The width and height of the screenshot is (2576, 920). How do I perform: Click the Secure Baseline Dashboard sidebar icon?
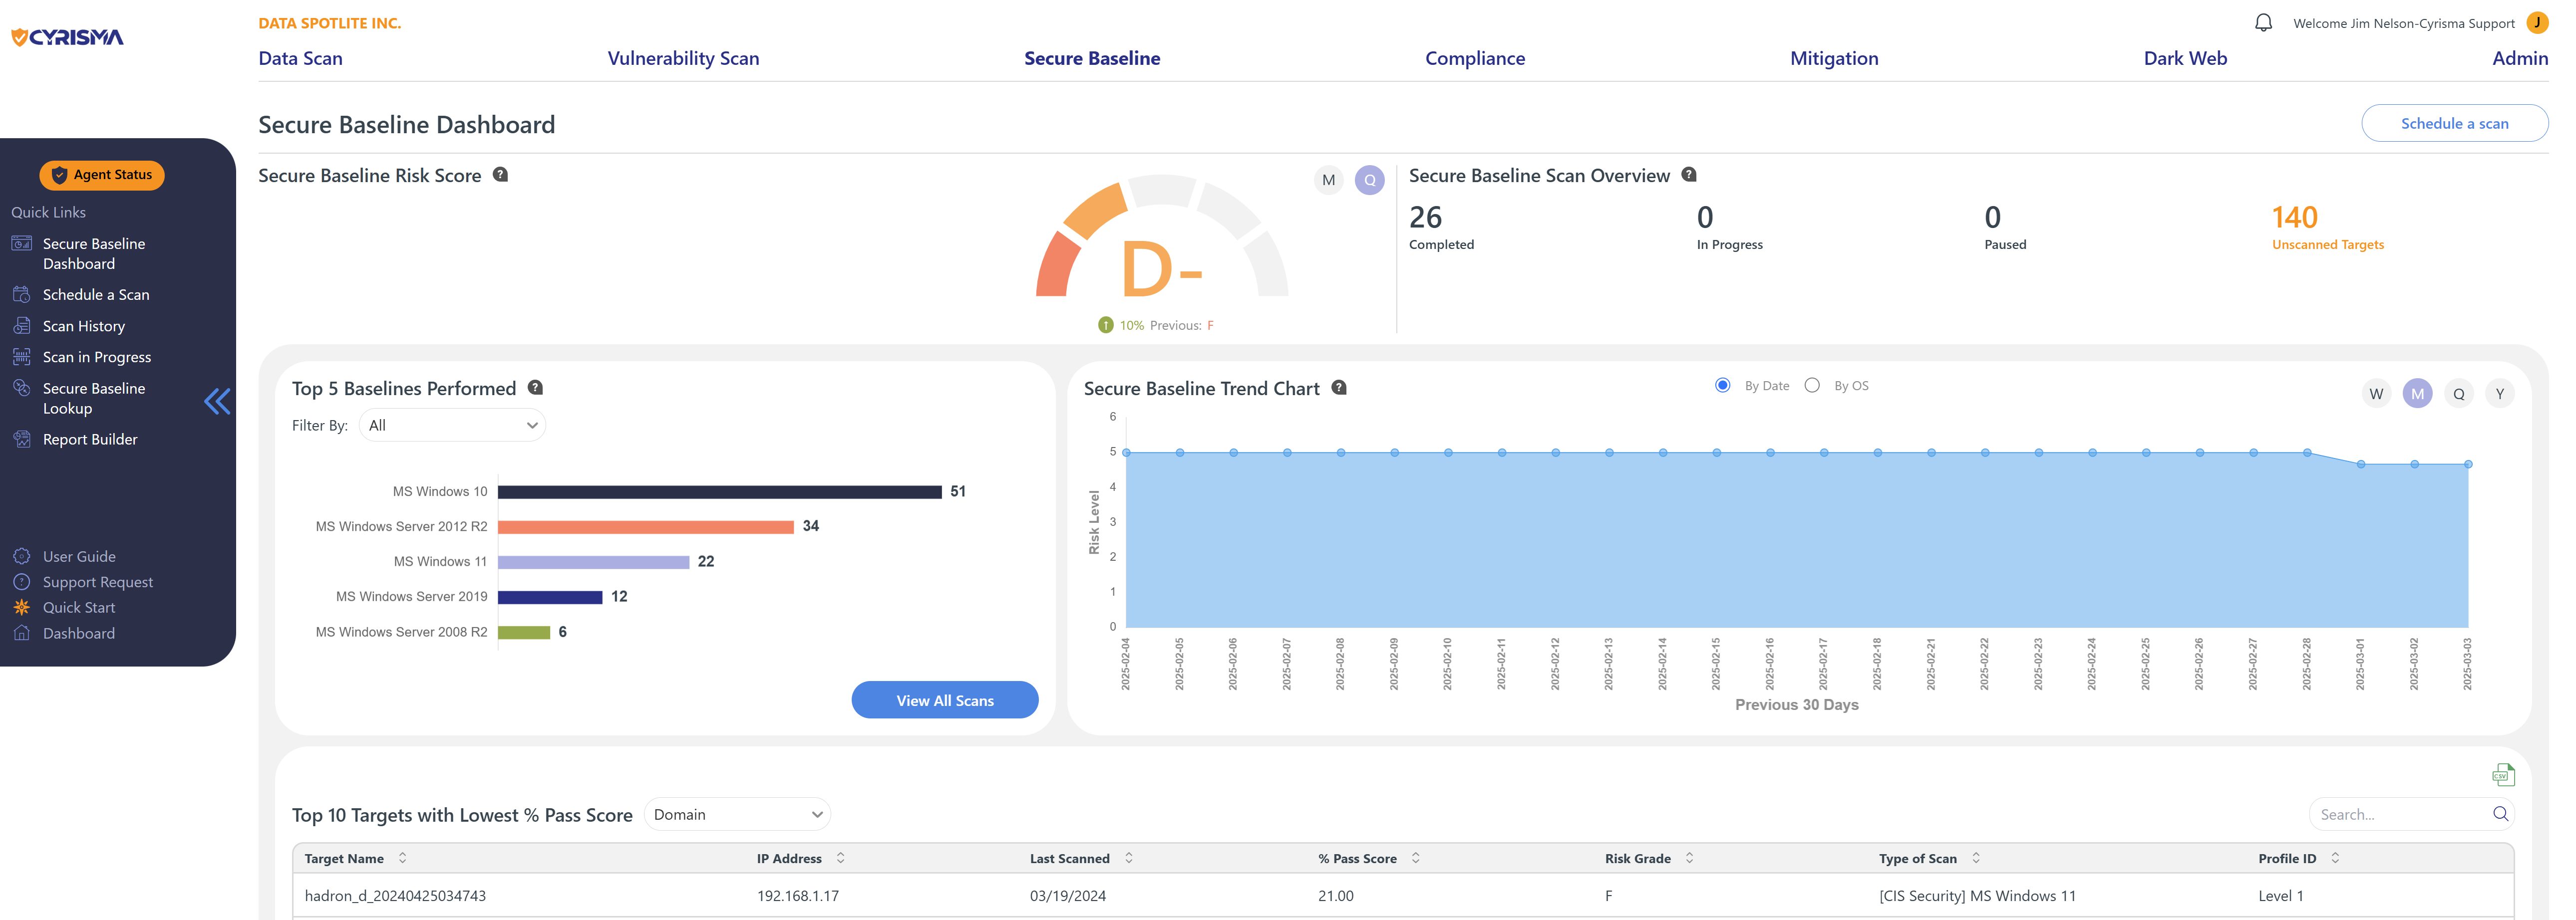point(22,244)
